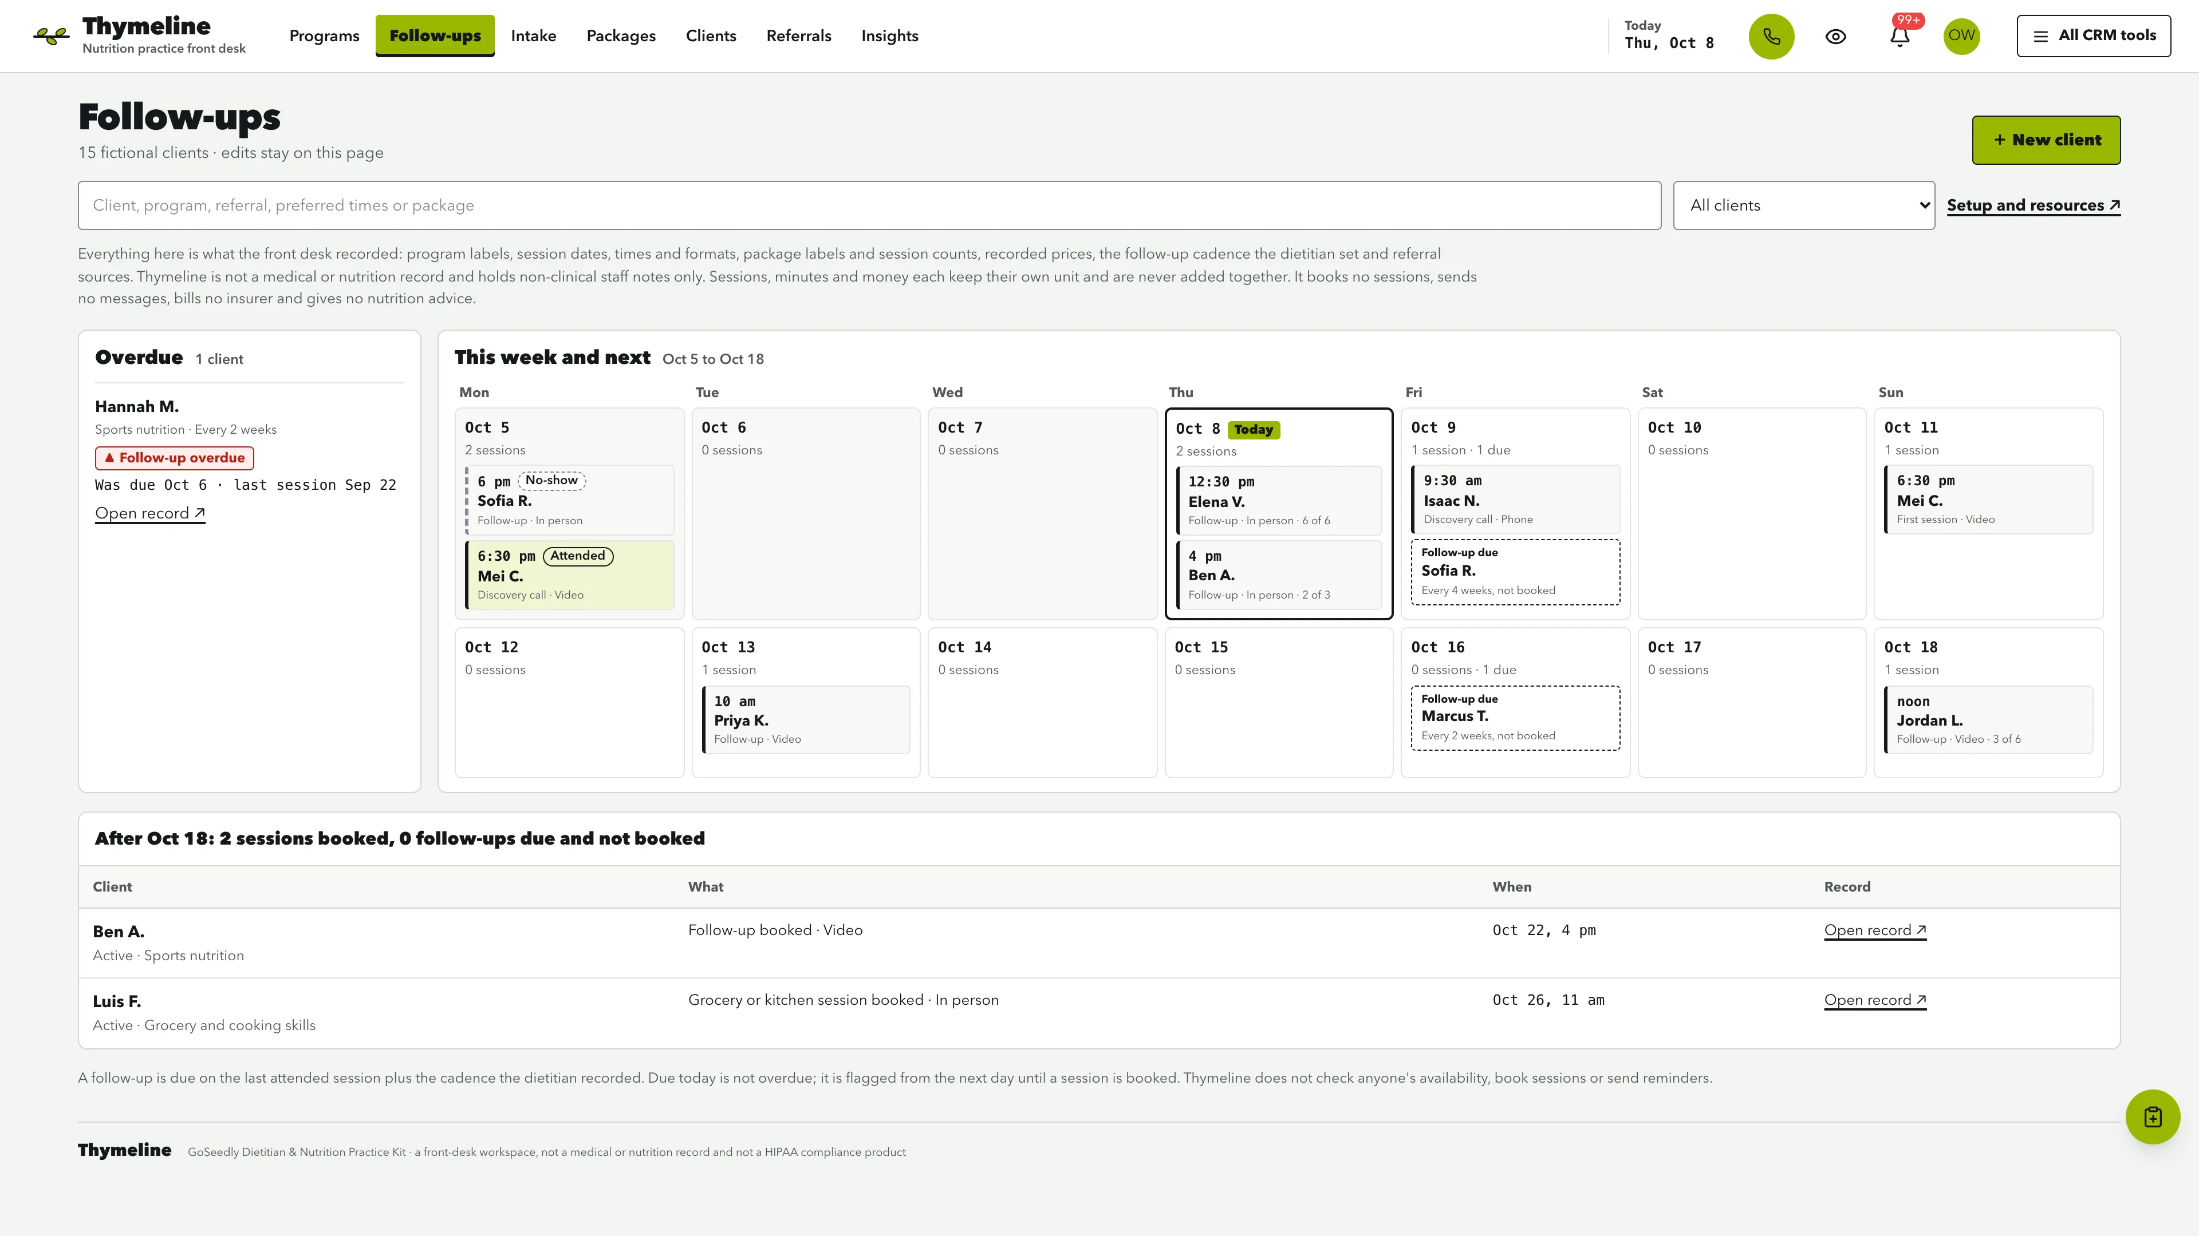Click the Today badge on Oct 8
Viewport: 2199px width, 1236px height.
1253,430
